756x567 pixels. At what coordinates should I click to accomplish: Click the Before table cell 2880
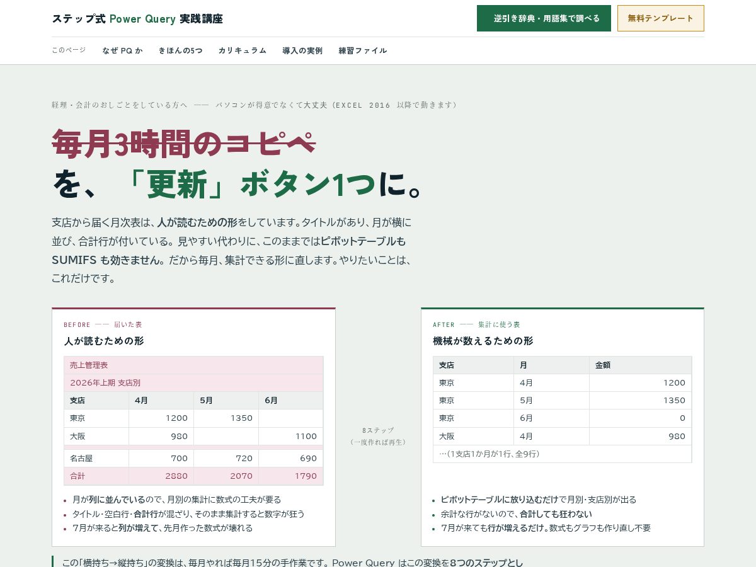(161, 476)
